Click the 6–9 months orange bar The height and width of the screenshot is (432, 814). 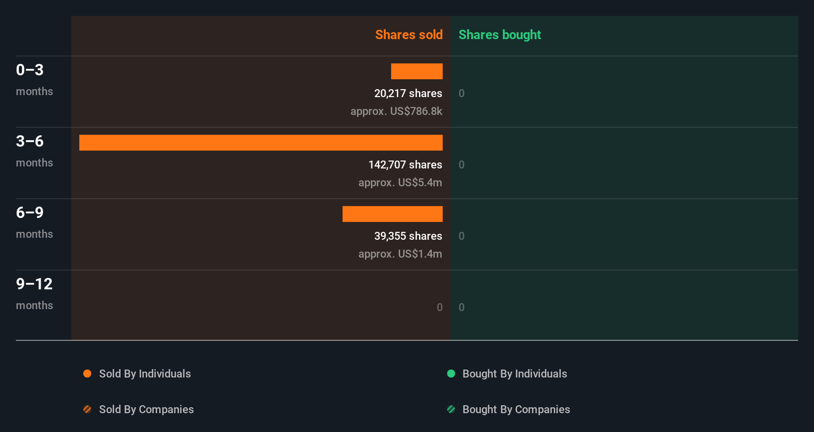click(393, 214)
